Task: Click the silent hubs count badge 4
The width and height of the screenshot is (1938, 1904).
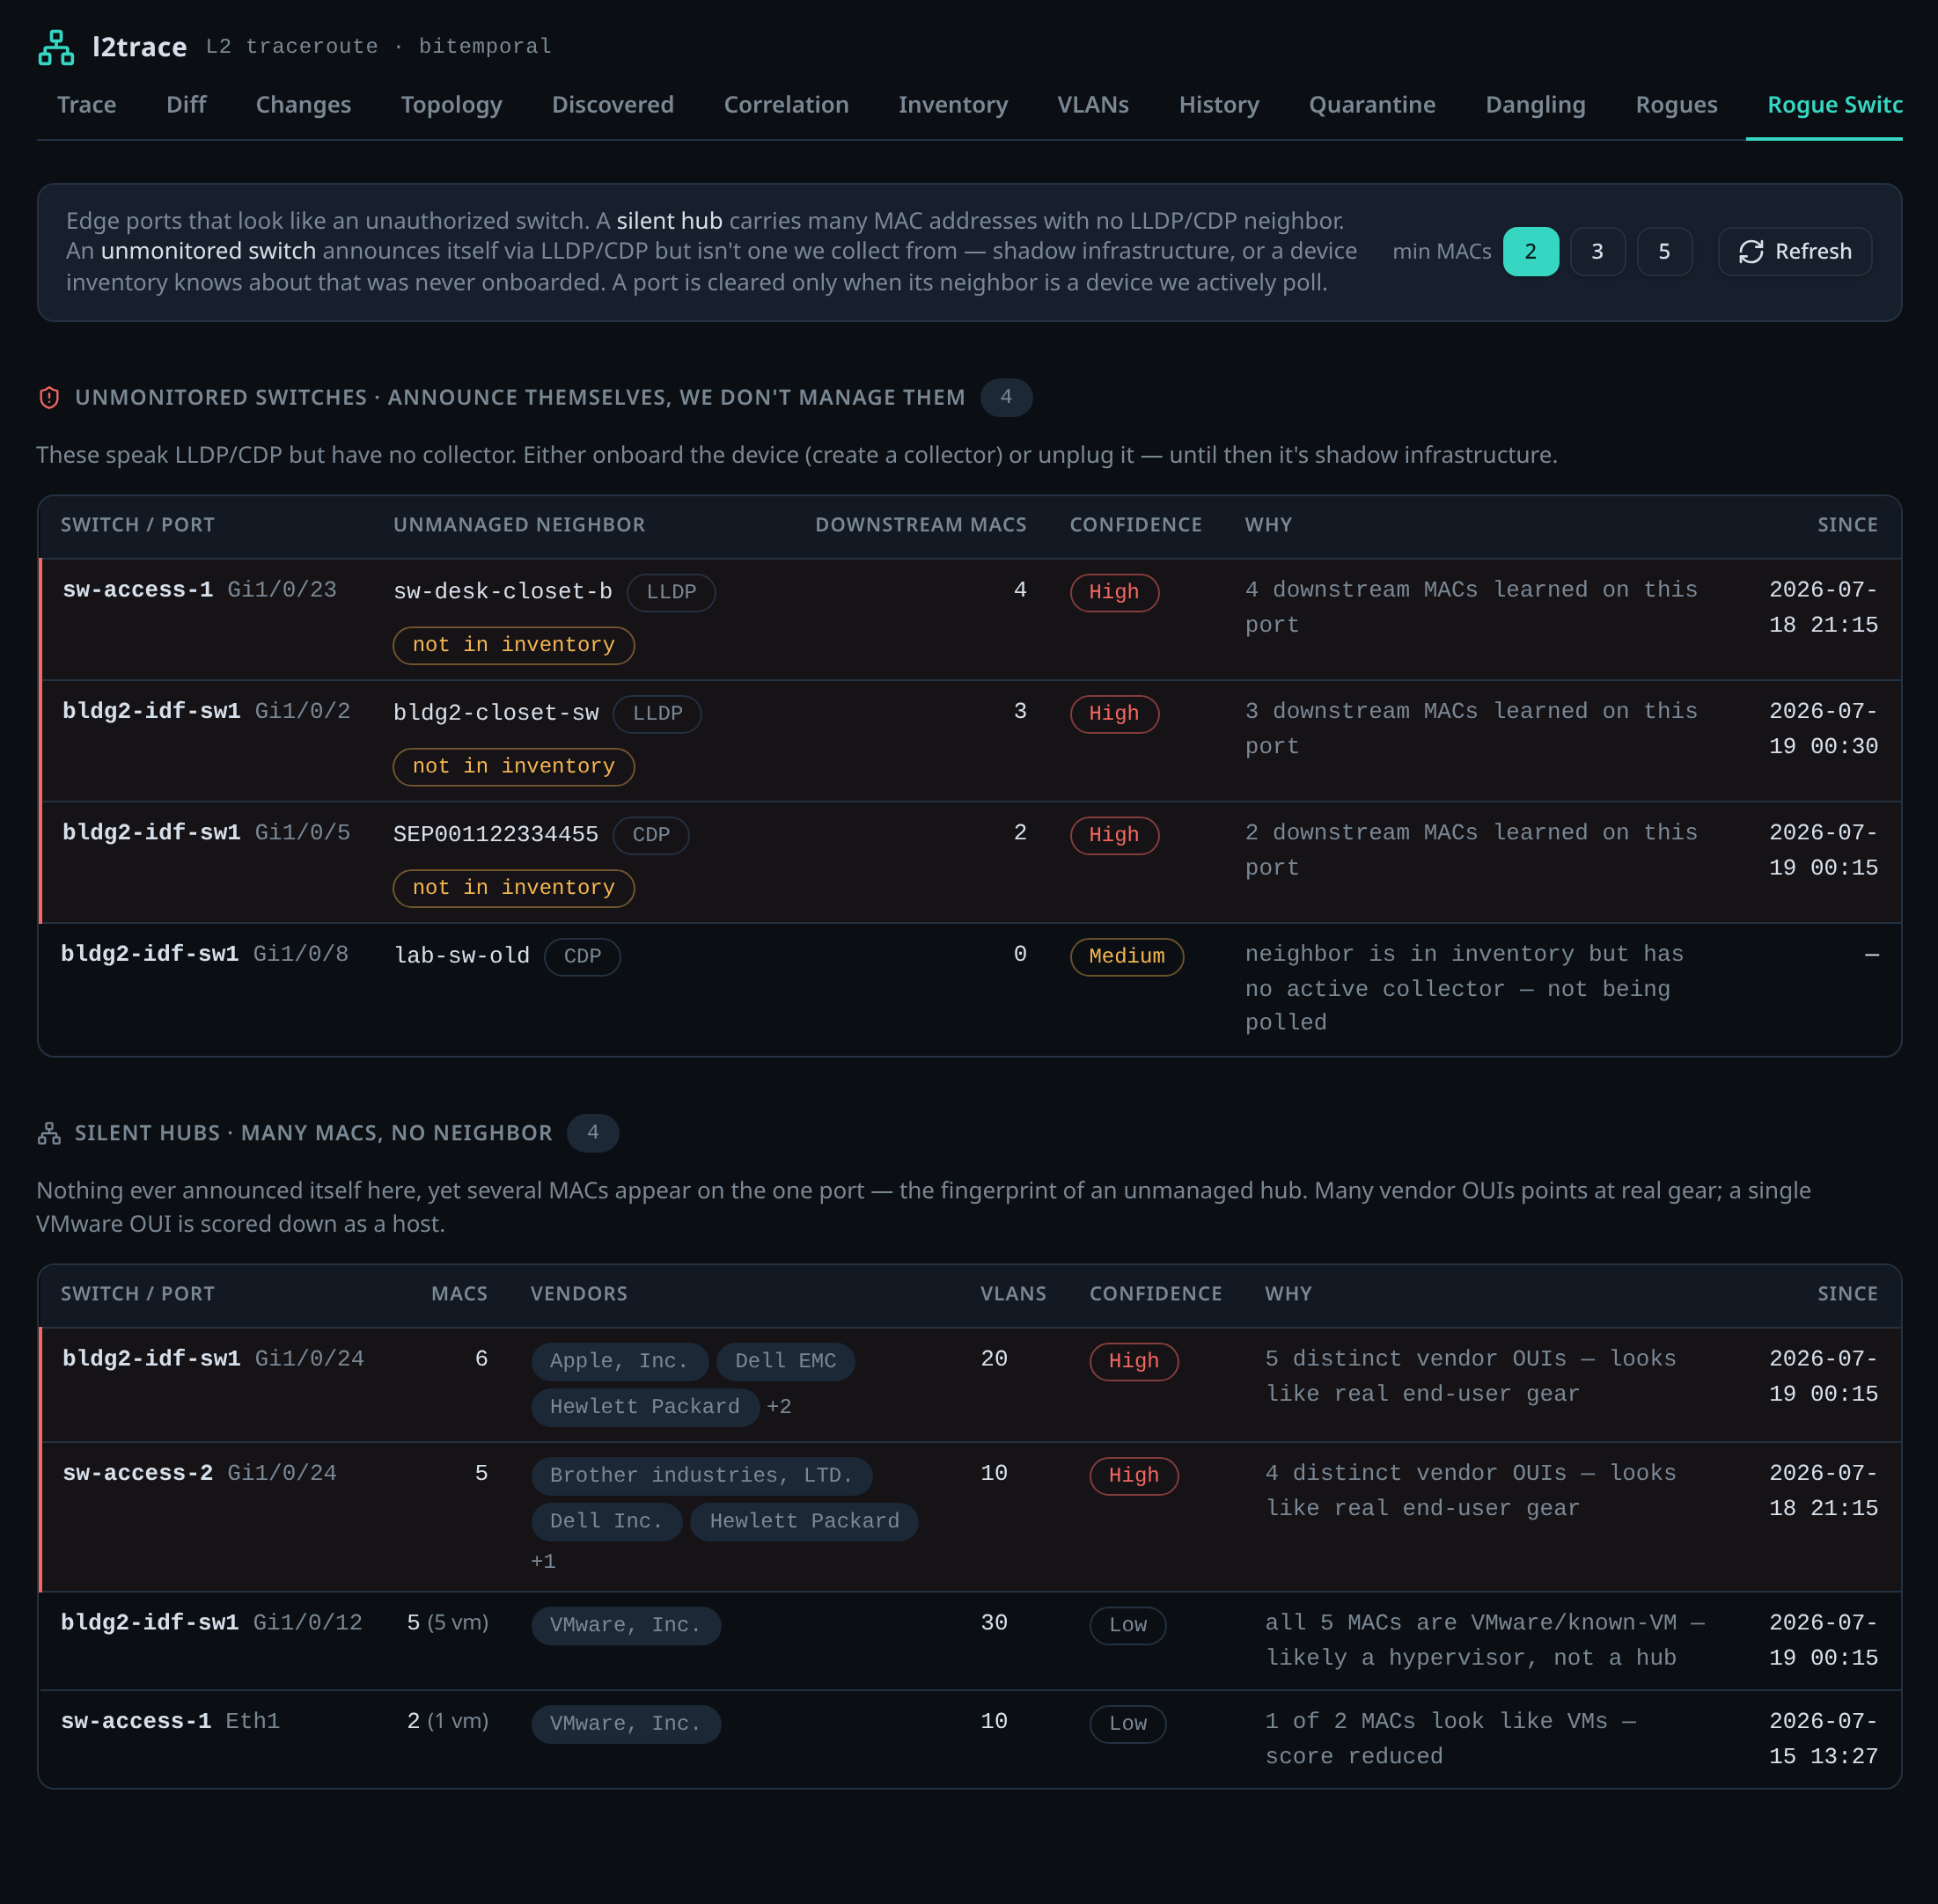Action: (593, 1133)
